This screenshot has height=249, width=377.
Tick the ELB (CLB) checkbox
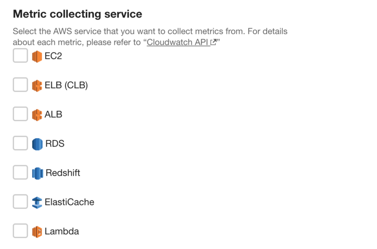pyautogui.click(x=20, y=85)
